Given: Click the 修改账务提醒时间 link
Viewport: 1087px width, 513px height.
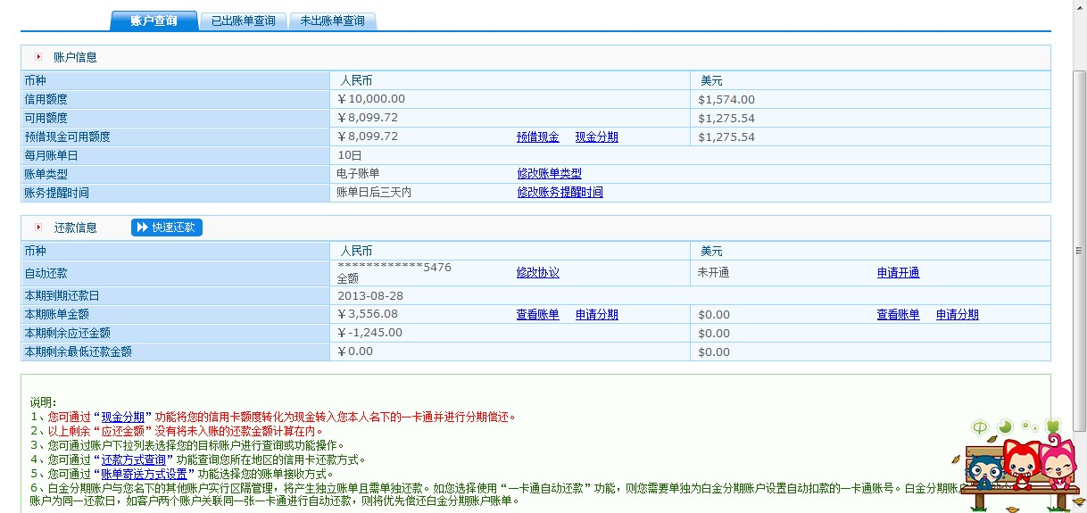Looking at the screenshot, I should [x=560, y=193].
